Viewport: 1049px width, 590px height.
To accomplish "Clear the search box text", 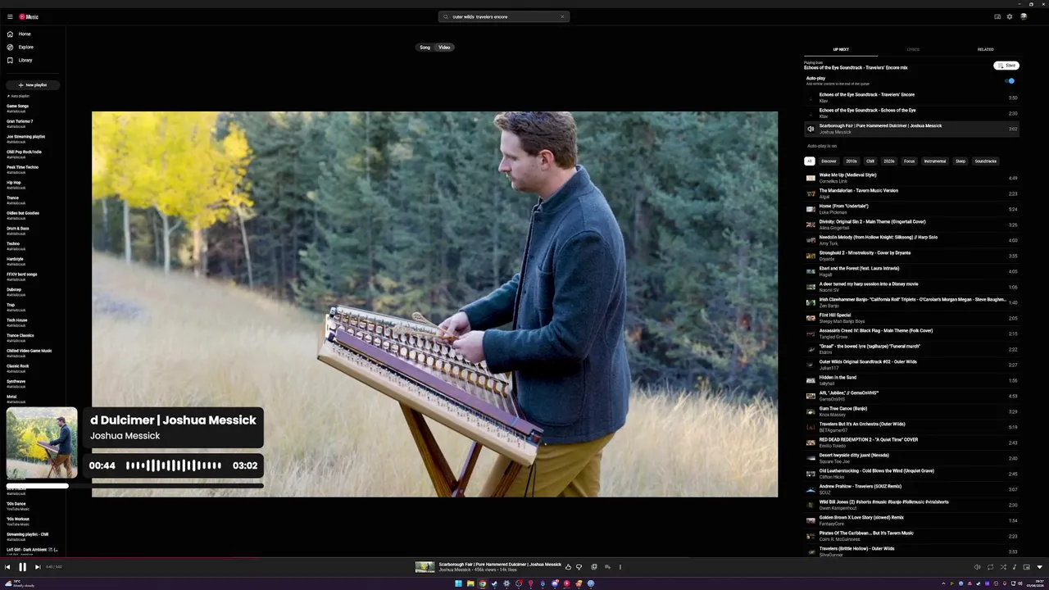I will point(562,16).
